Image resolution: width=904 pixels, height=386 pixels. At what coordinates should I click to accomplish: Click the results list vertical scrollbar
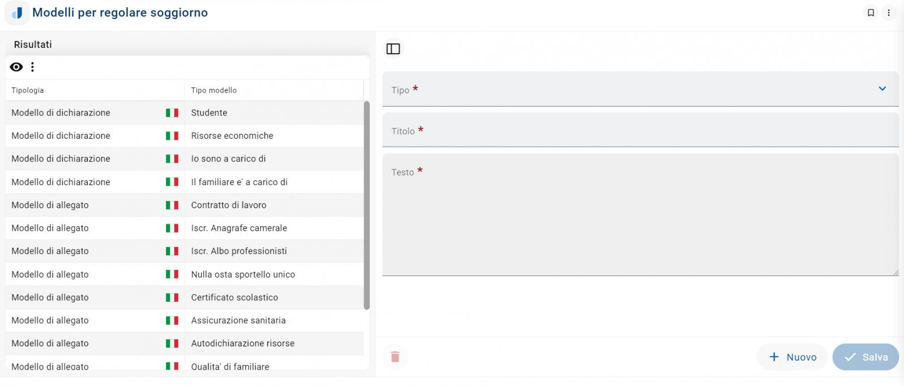coord(366,205)
